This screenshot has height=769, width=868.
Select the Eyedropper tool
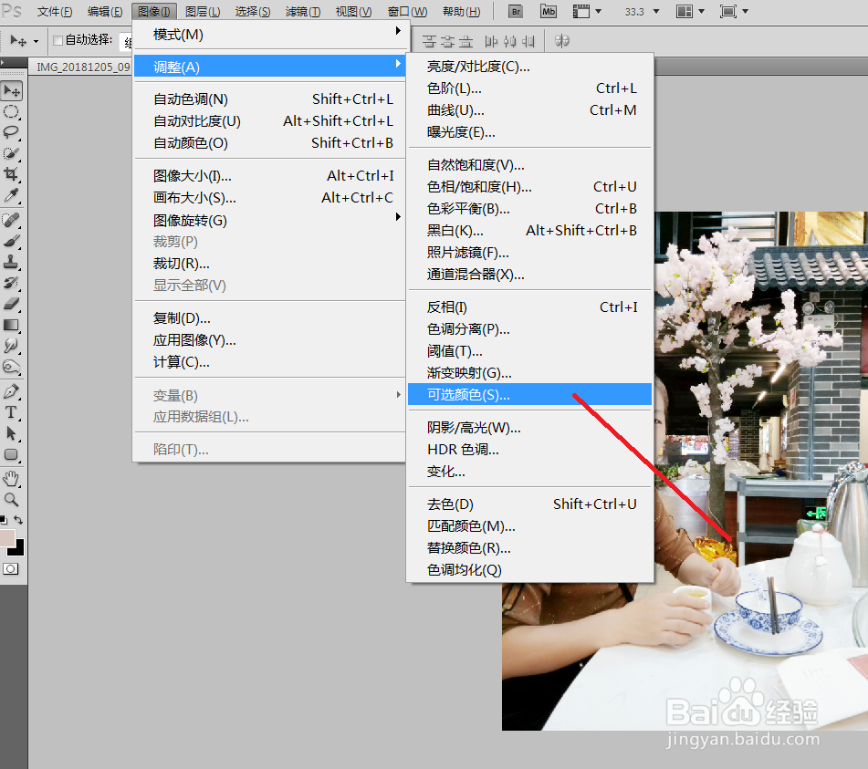tap(12, 195)
